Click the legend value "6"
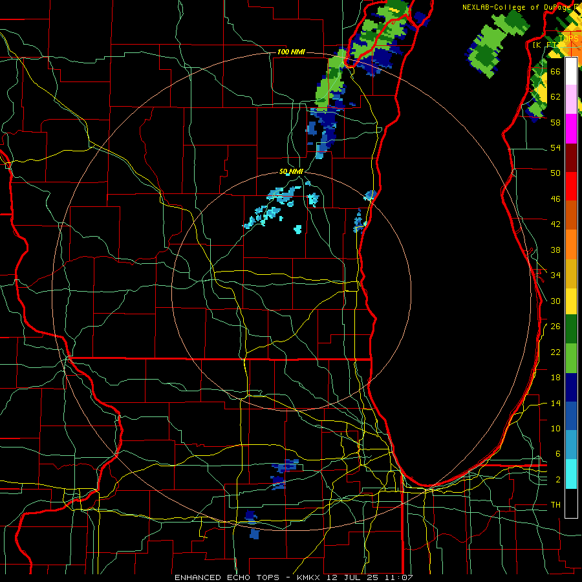 [x=558, y=453]
